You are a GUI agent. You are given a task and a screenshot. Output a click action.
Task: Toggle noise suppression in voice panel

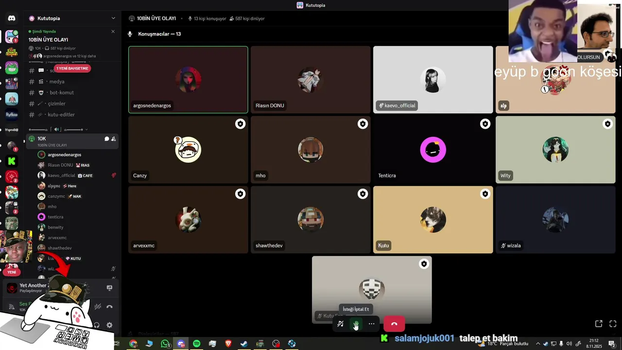click(x=98, y=307)
